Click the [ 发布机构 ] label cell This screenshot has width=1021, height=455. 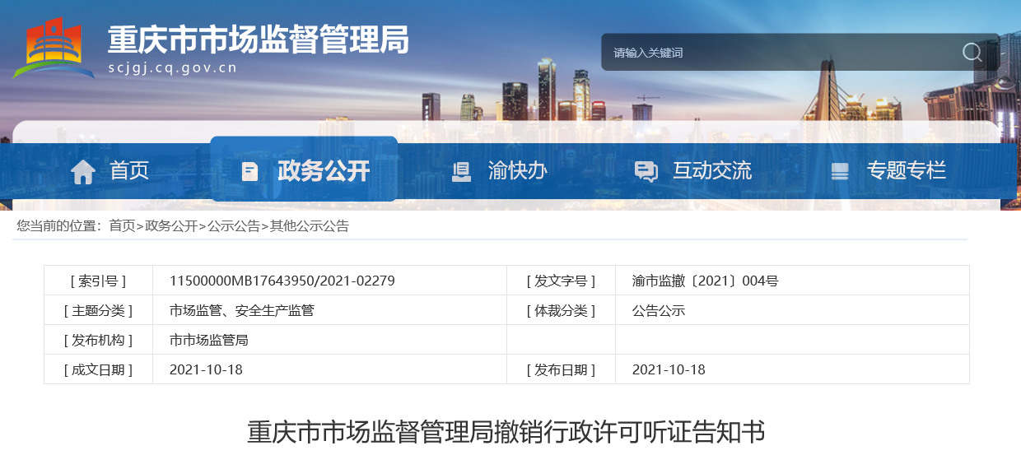[x=98, y=340]
